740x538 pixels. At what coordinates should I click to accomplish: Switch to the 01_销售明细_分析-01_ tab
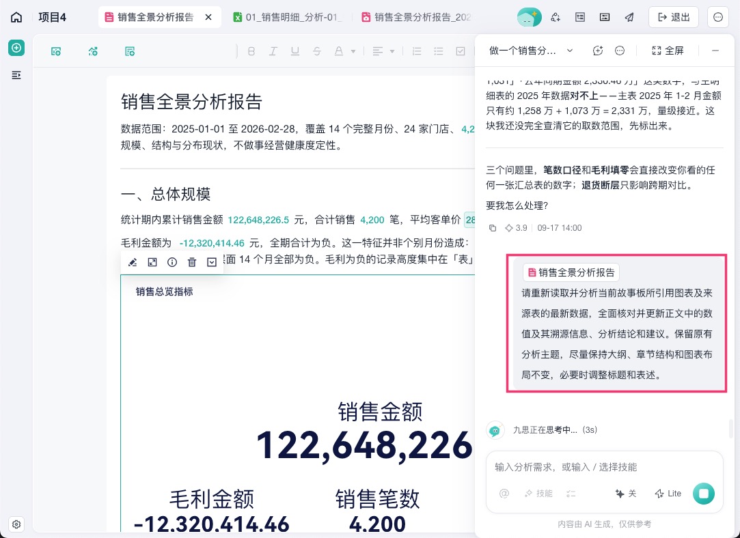point(288,18)
